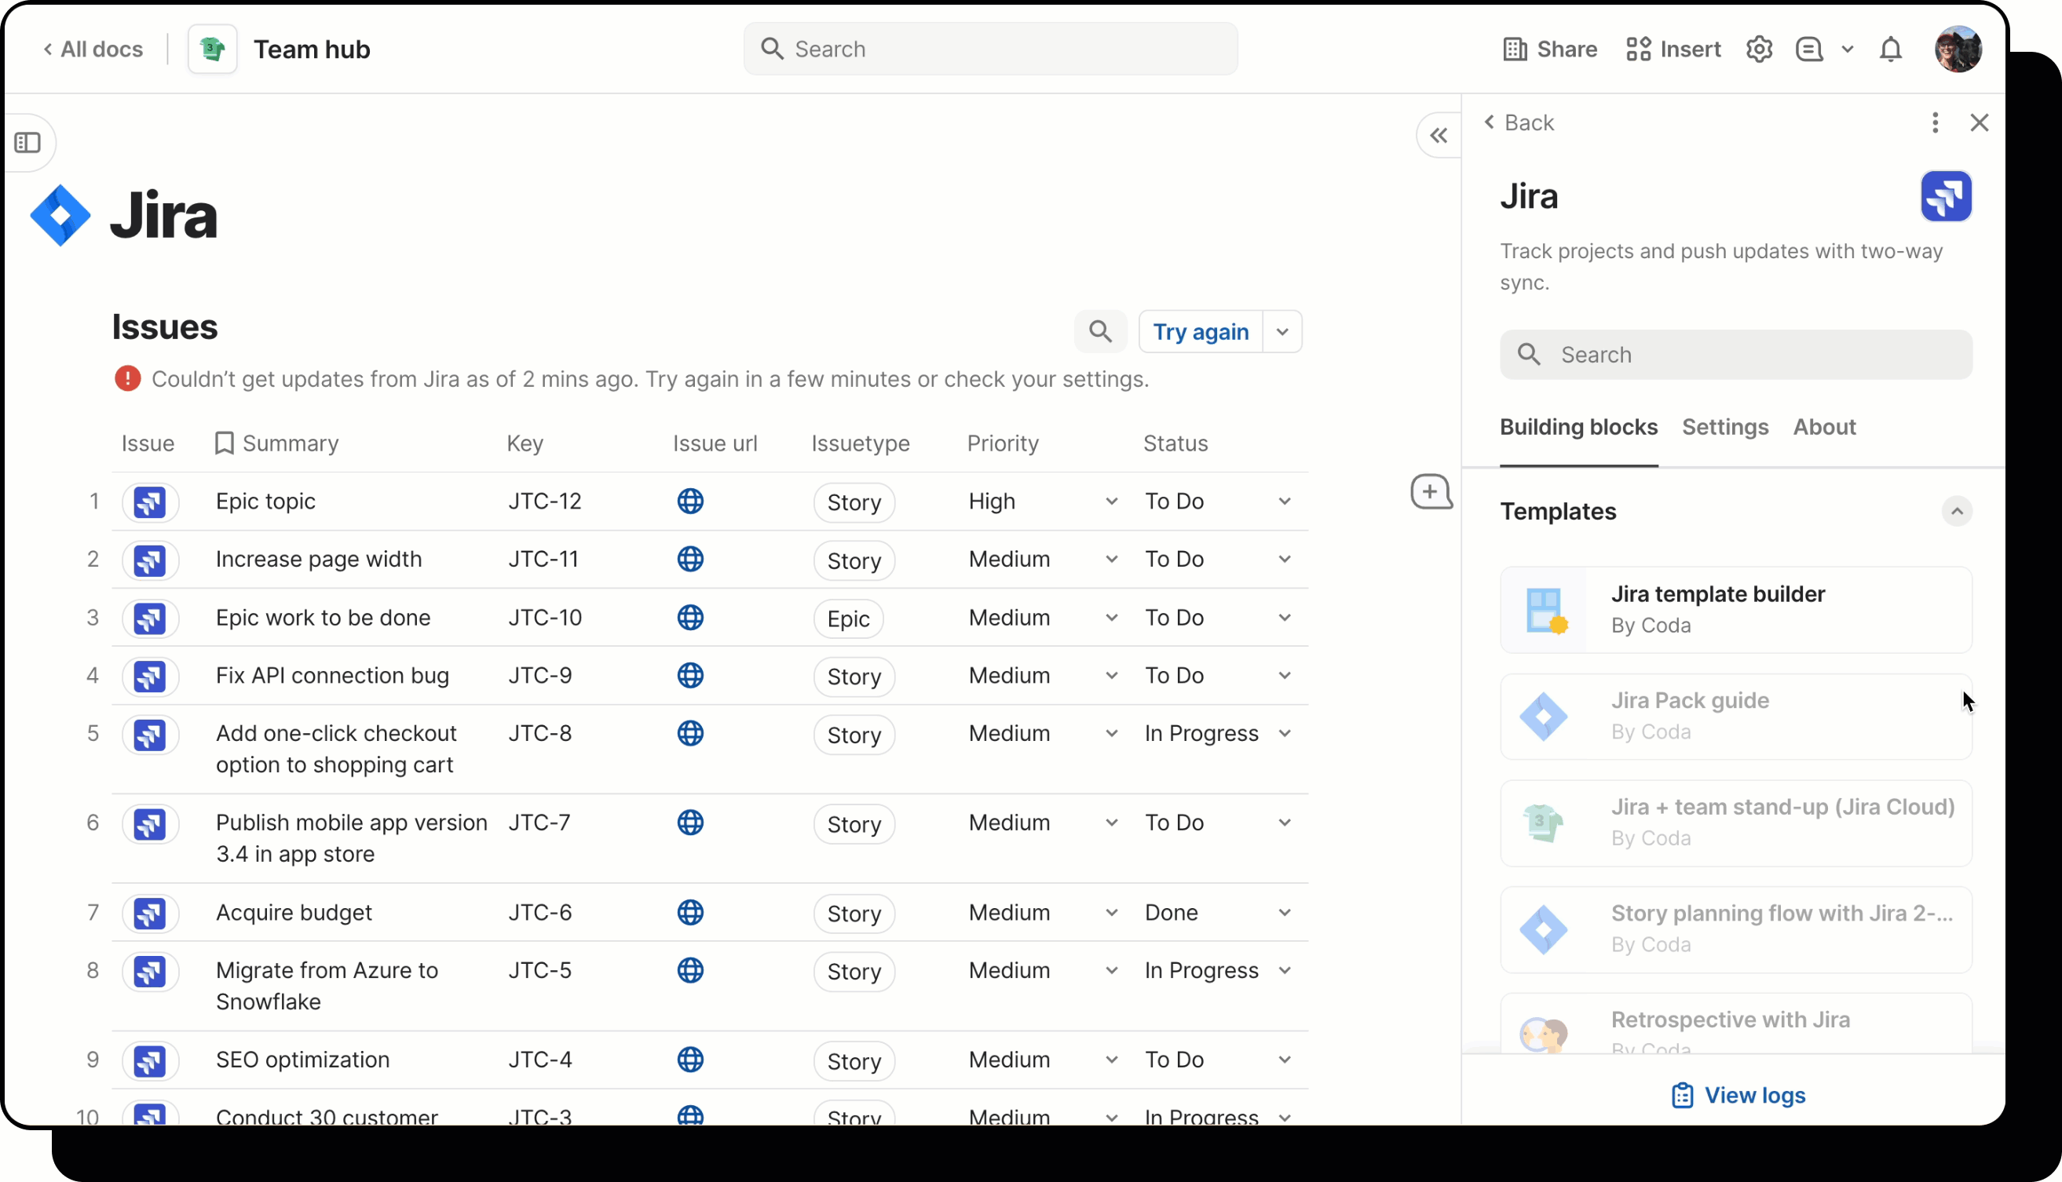Expand the arrow next to Try again

click(1281, 331)
